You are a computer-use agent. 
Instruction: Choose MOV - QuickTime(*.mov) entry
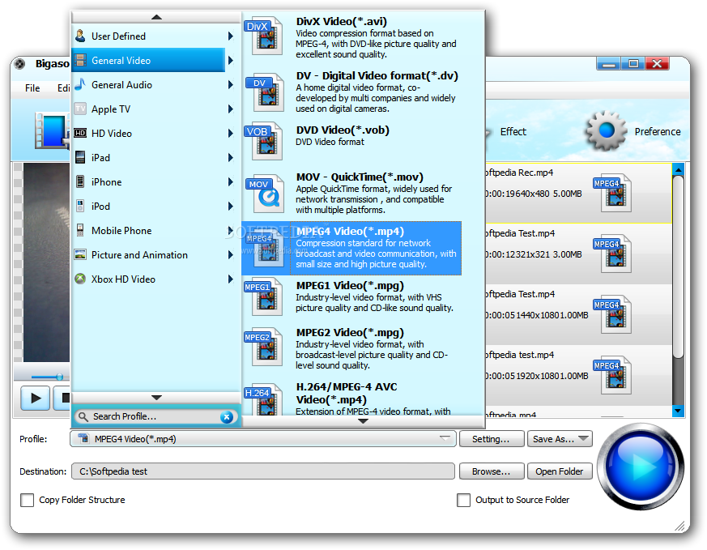351,194
